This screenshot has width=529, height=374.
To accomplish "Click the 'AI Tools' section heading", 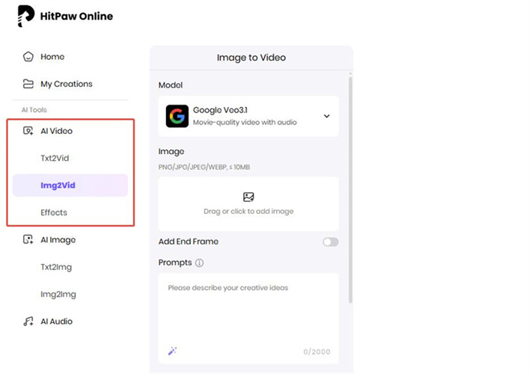I will (34, 110).
